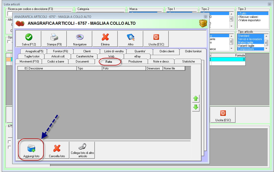Switch to the Movimenti (F10) tab
This screenshot has width=274, height=172.
click(29, 62)
